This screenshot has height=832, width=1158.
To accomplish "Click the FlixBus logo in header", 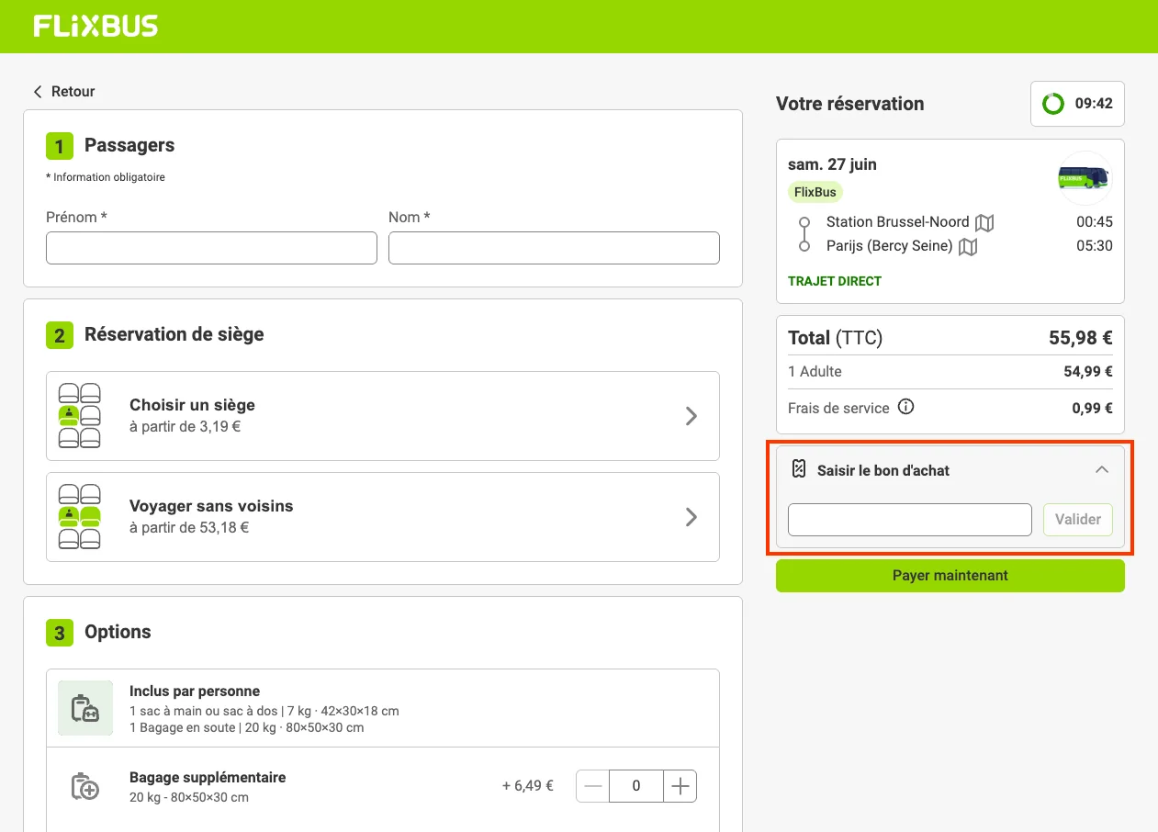I will (96, 26).
